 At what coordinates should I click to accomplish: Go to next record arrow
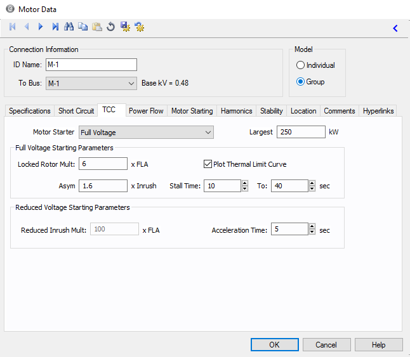pos(41,27)
